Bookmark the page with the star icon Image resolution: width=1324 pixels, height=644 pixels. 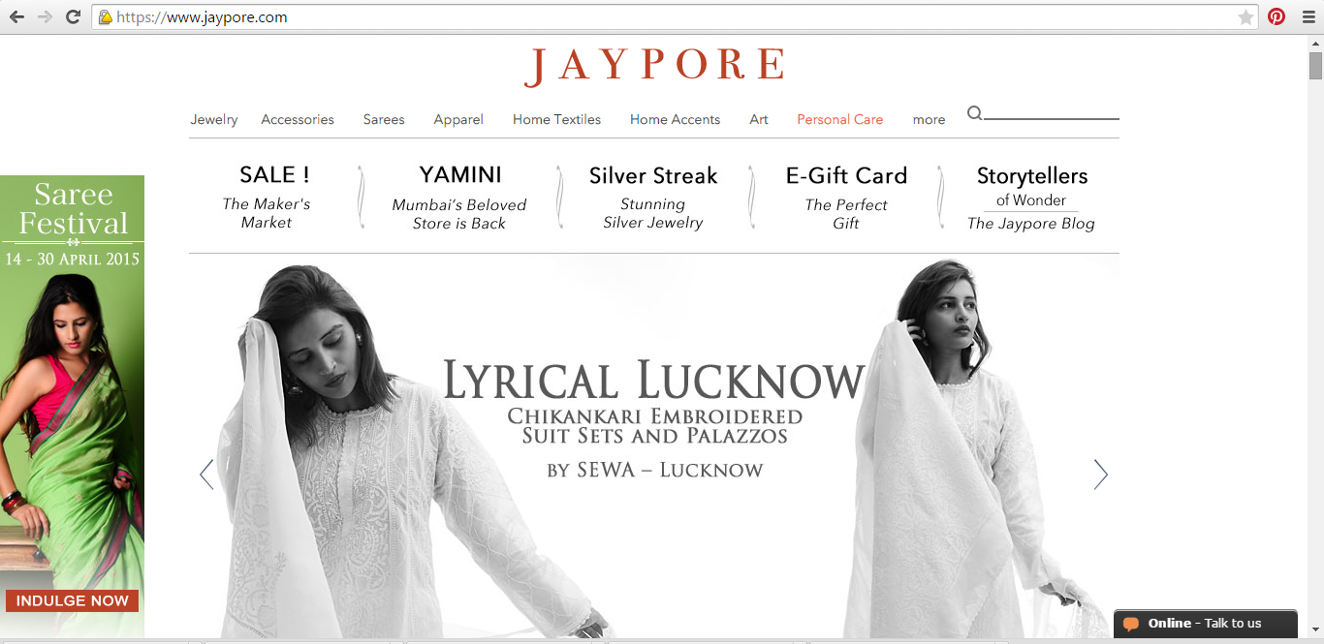pos(1245,16)
